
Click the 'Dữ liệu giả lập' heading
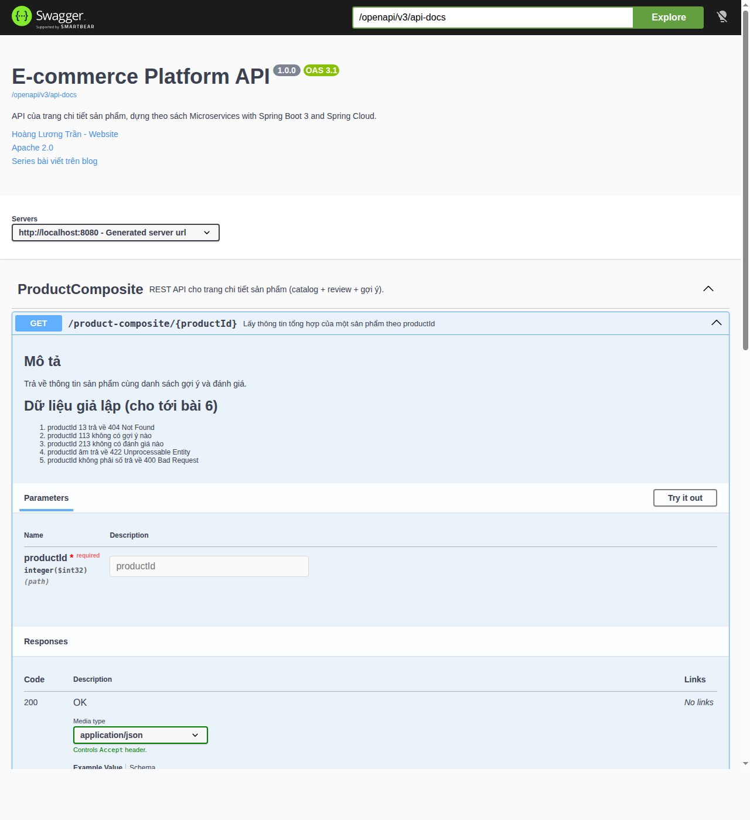pyautogui.click(x=121, y=406)
